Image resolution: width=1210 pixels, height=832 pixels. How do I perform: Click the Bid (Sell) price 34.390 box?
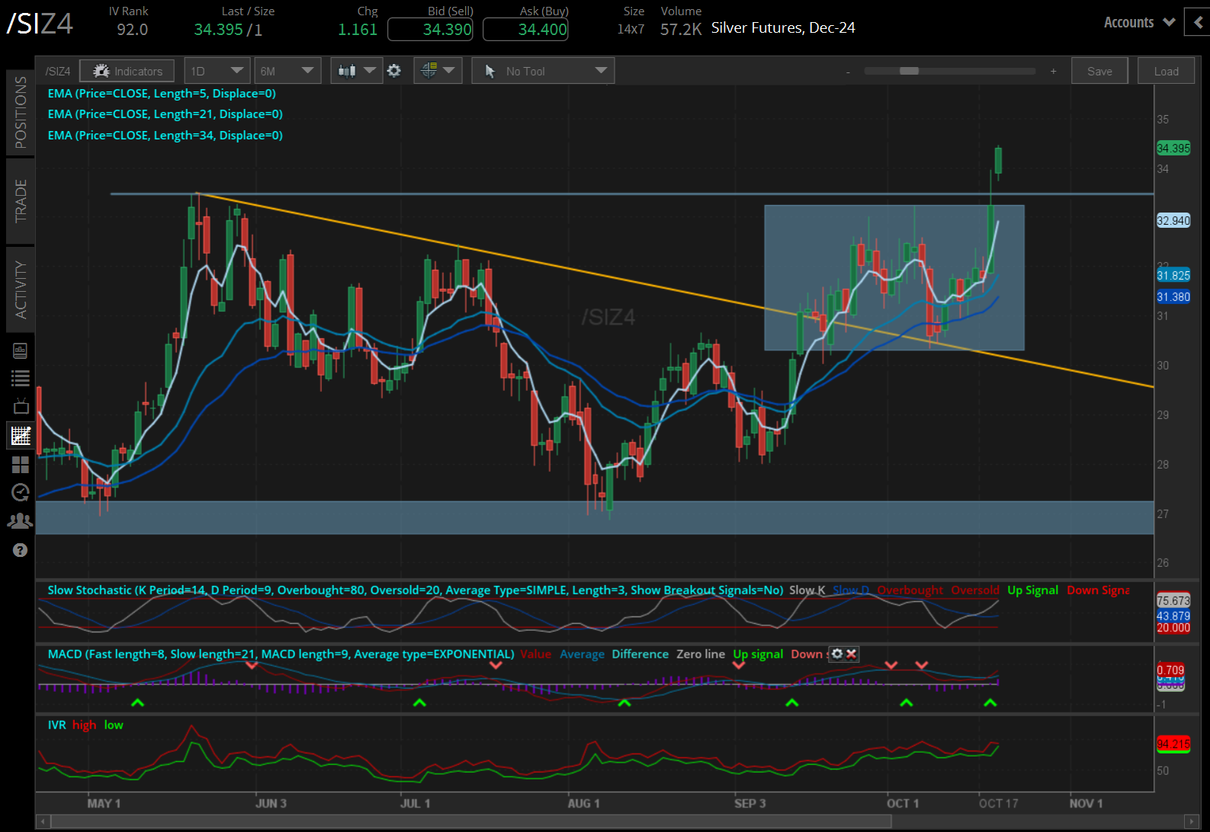tap(431, 30)
